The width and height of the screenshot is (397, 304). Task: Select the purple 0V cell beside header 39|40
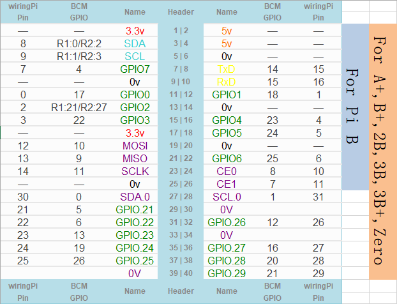point(135,273)
